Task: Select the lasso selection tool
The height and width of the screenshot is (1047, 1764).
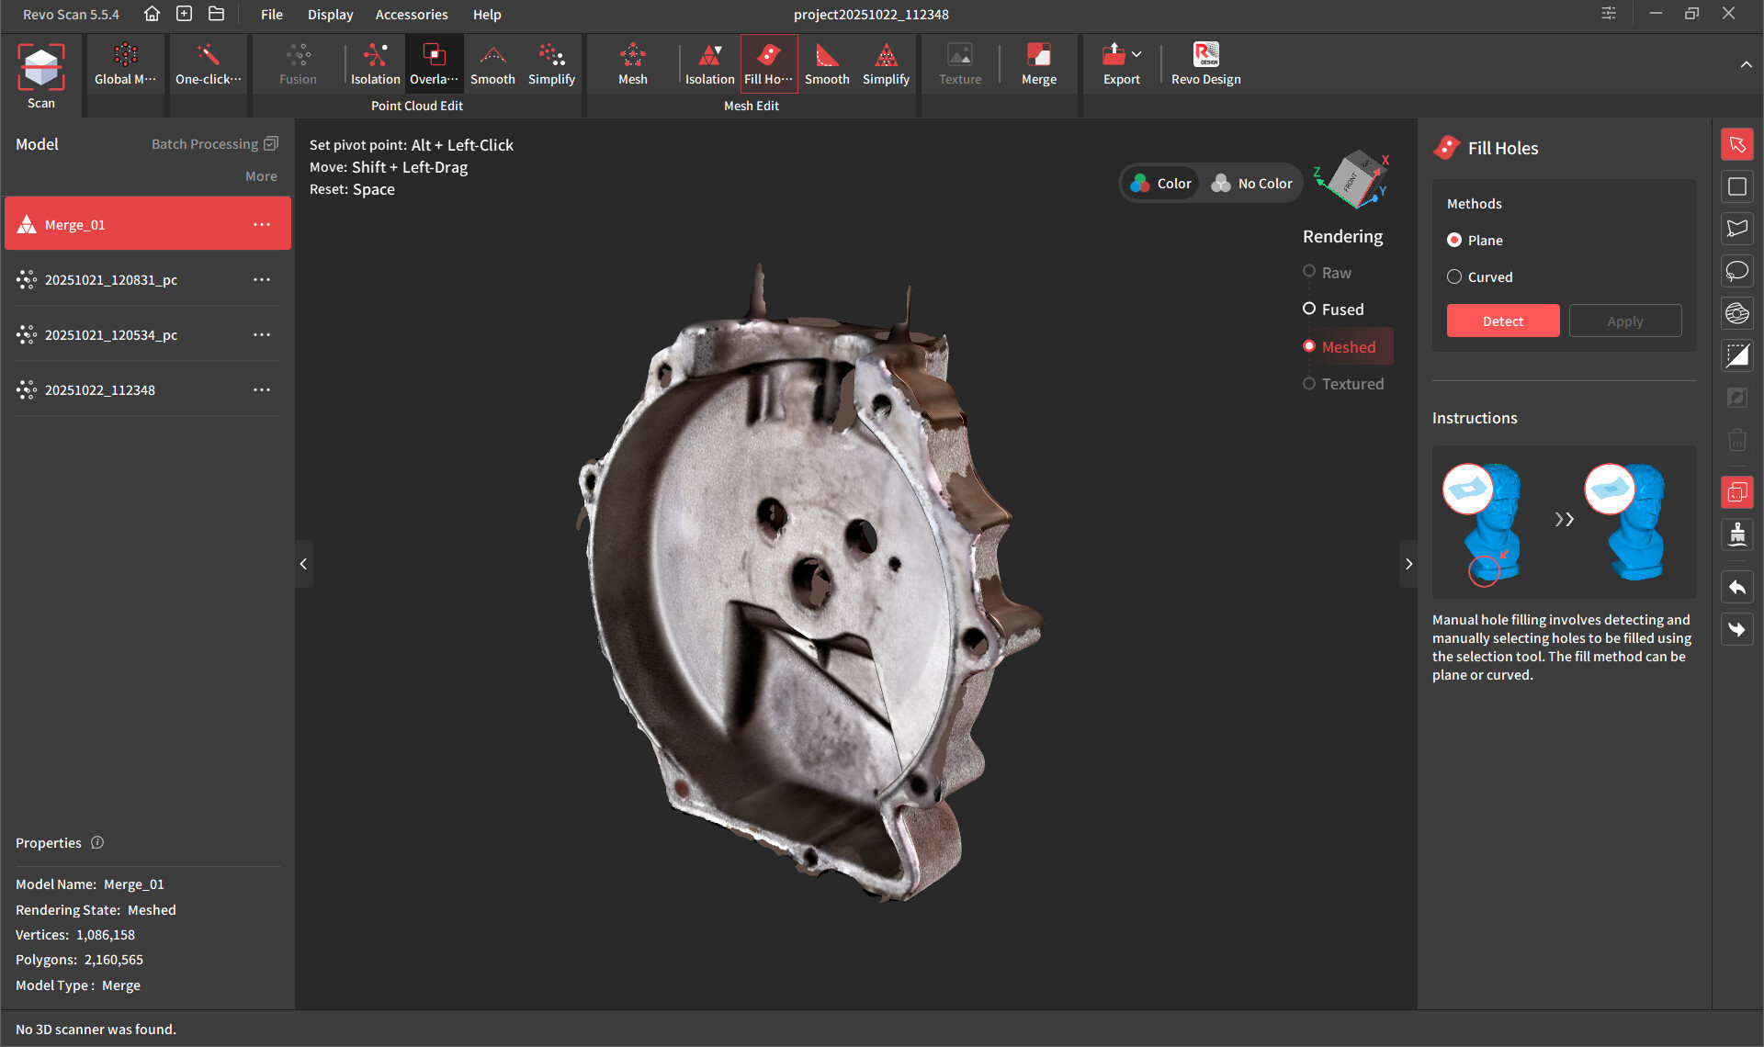Action: [x=1736, y=271]
